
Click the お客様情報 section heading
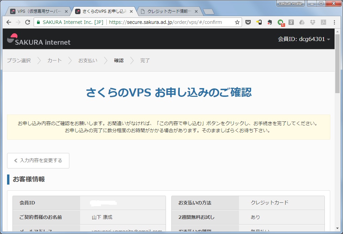29,180
